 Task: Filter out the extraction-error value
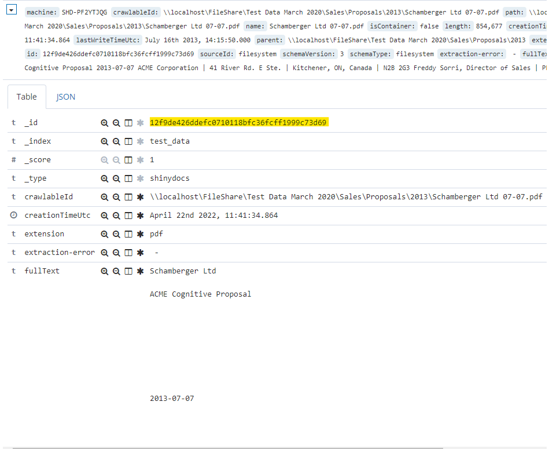click(x=116, y=253)
